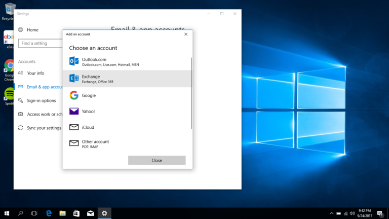Open Task View on the taskbar
The width and height of the screenshot is (389, 219).
coord(34,213)
